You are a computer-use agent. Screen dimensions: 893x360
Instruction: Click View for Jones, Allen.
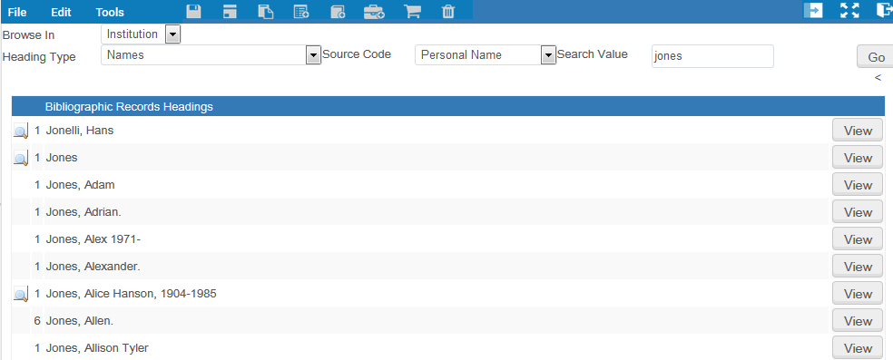tap(858, 321)
